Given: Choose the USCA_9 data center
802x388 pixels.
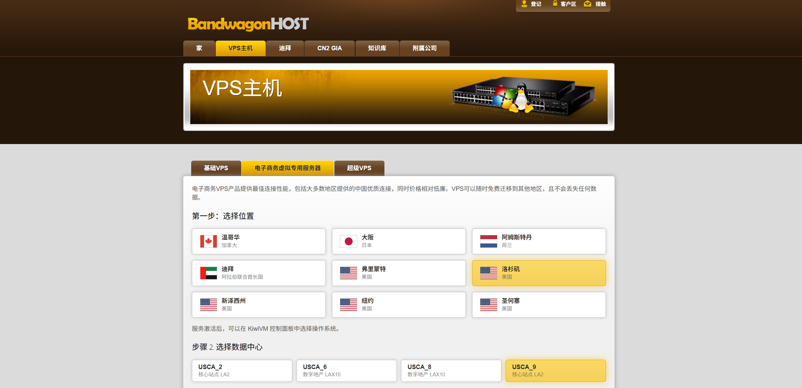Looking at the screenshot, I should point(555,370).
